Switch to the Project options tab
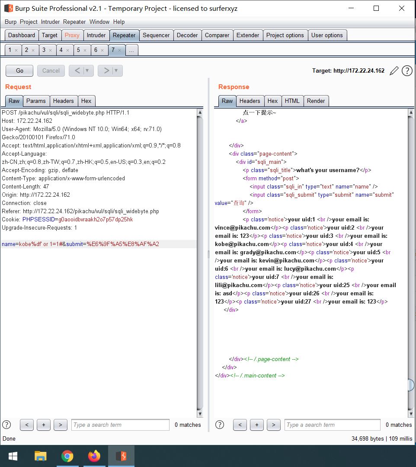The image size is (416, 467). tap(285, 35)
